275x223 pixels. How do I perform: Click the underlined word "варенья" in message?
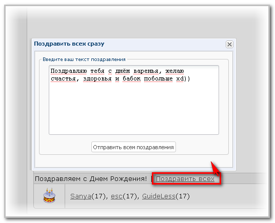pyautogui.click(x=146, y=71)
